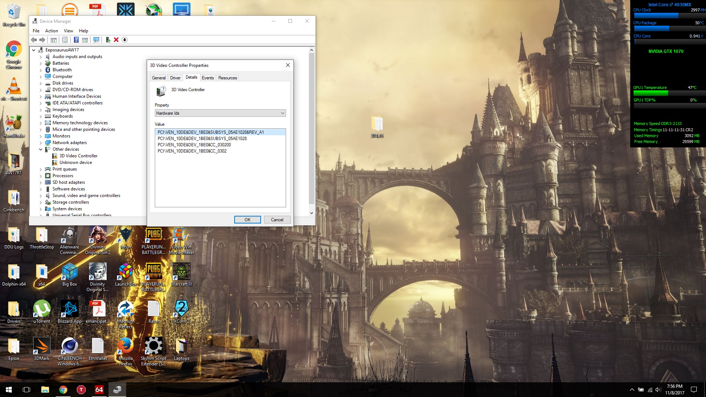Open the Action Center notification icon

tap(694, 390)
